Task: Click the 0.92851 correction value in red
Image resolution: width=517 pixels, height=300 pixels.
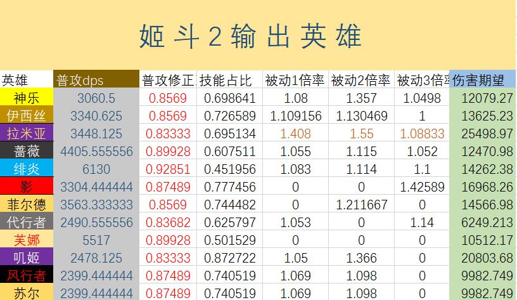Action: (x=168, y=169)
